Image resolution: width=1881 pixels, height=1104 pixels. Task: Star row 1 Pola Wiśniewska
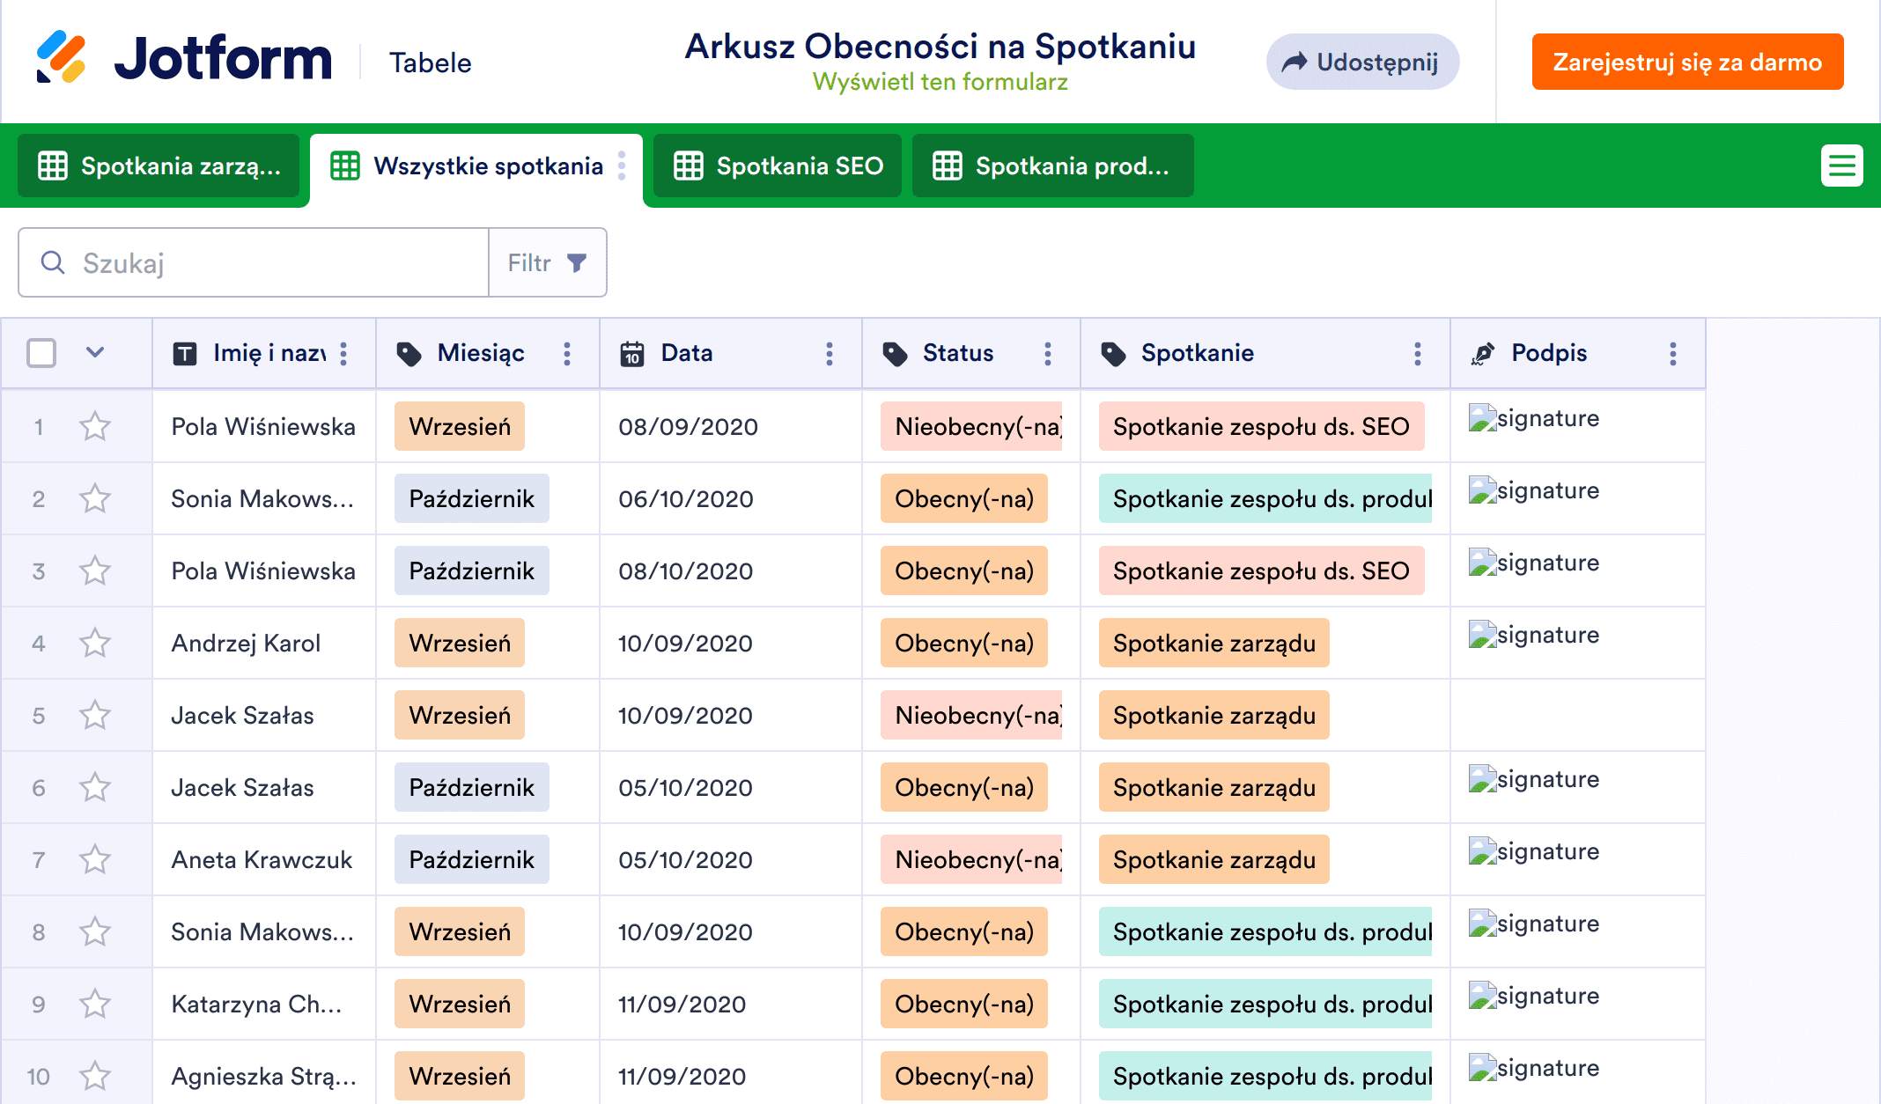click(x=95, y=427)
